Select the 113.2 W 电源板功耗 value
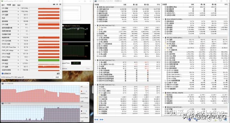 pyautogui.click(x=24, y=38)
